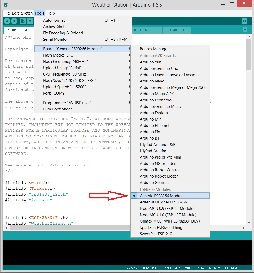Select Arduino Fio
This screenshot has height=273, width=254.
coord(170,132)
